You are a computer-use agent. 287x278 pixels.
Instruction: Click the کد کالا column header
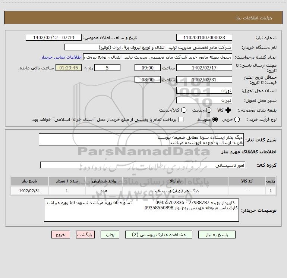tap(247, 181)
